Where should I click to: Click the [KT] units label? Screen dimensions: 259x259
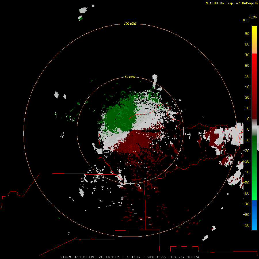coord(245,20)
